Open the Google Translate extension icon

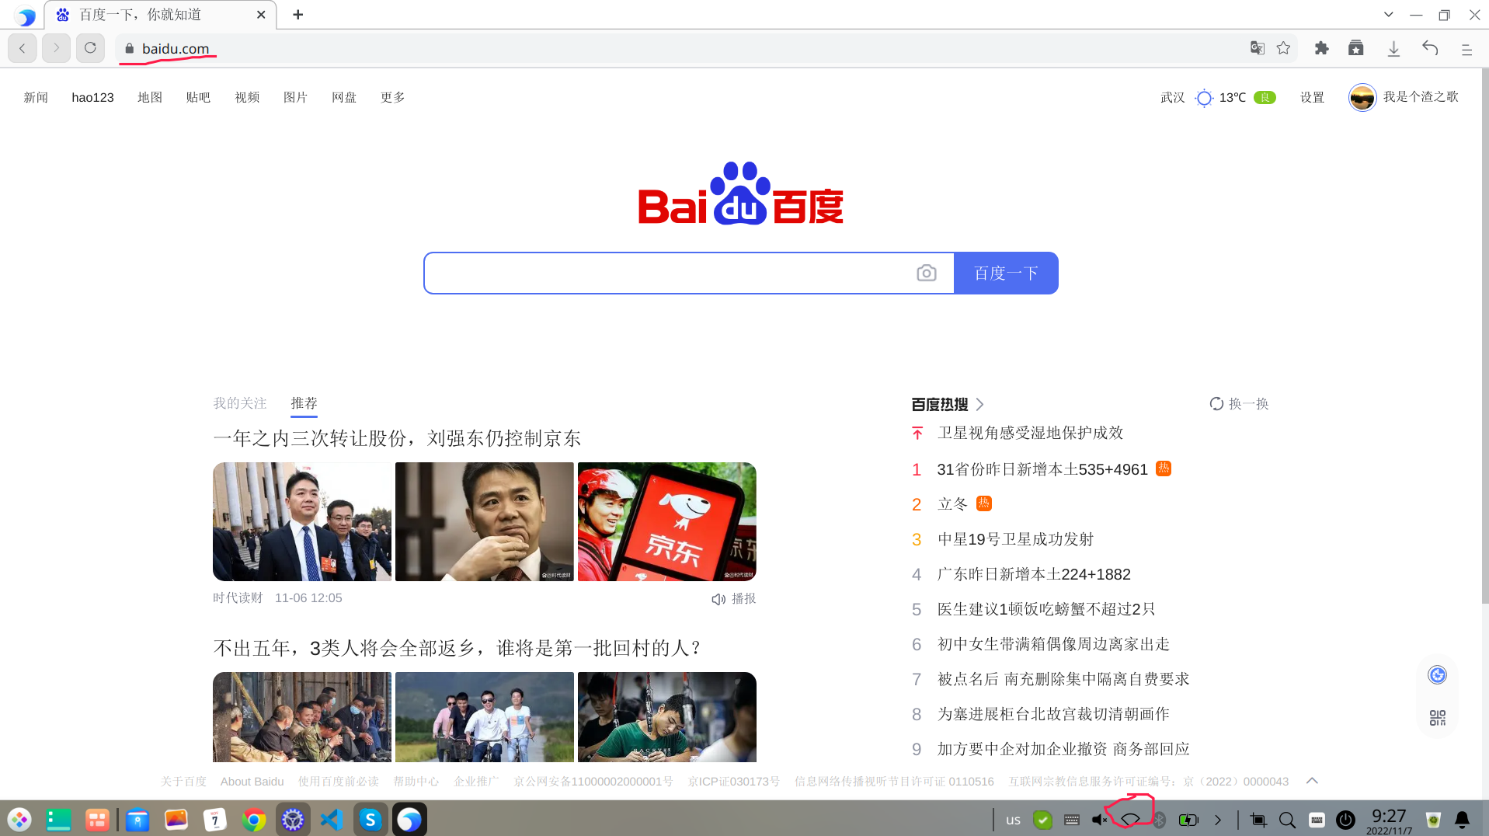click(1256, 48)
